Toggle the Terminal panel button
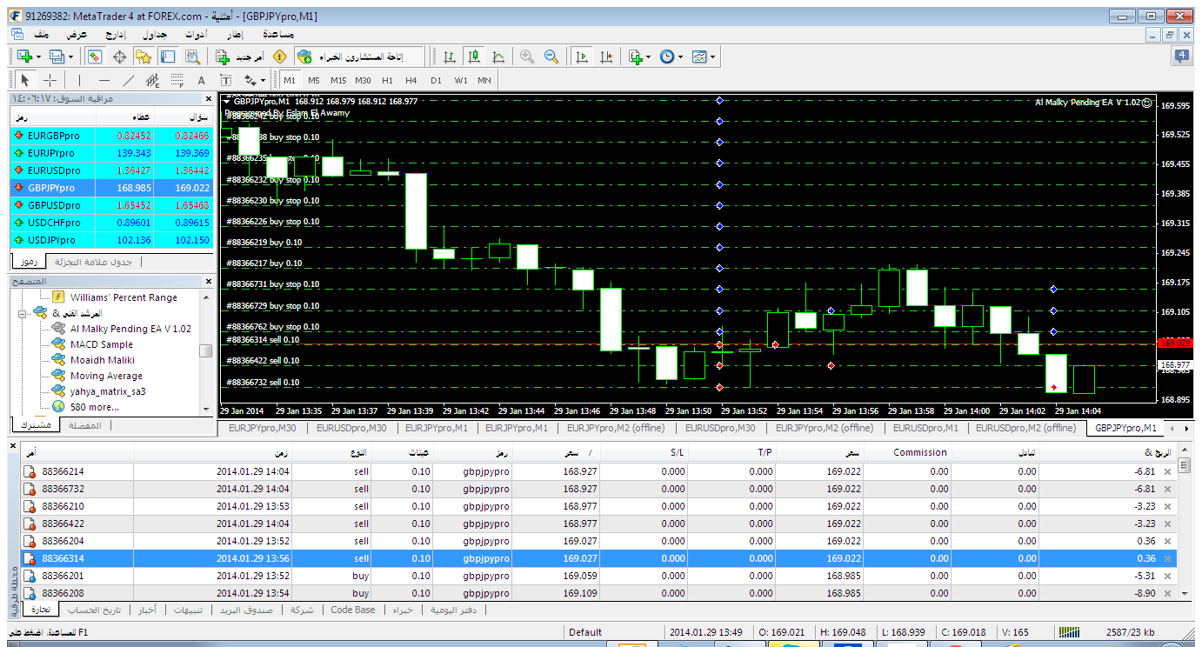Screen dimensions: 1202x647 168,57
